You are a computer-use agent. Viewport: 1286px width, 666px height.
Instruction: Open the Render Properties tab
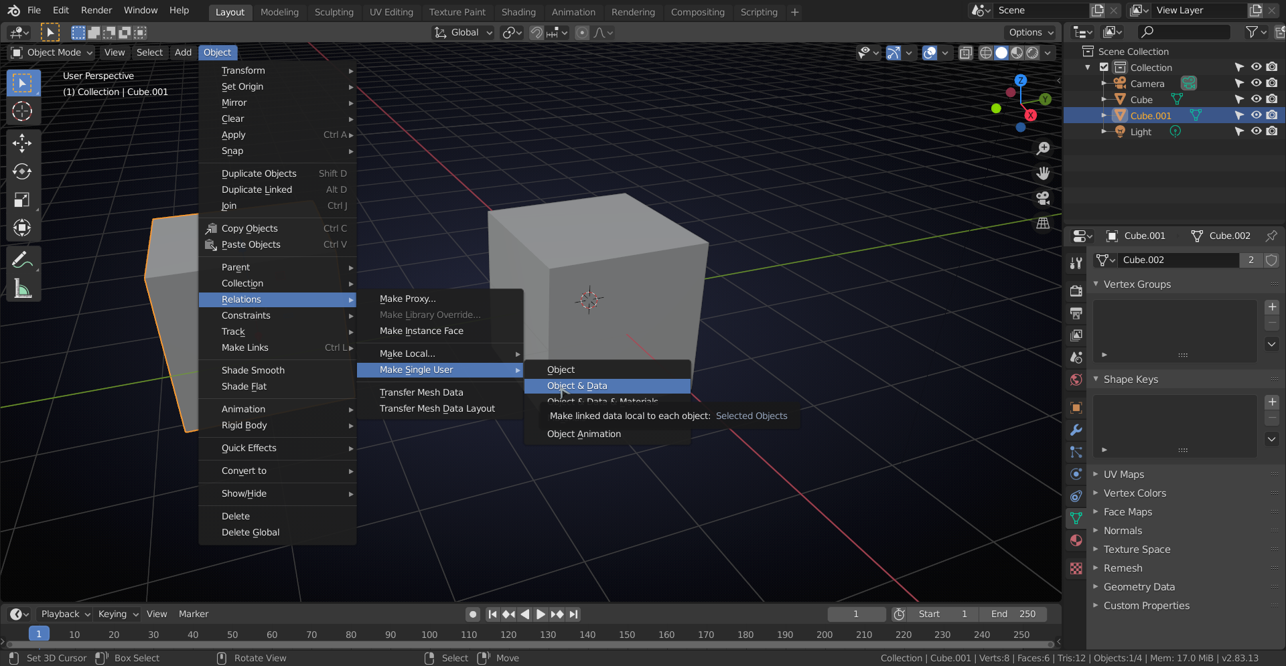1076,290
